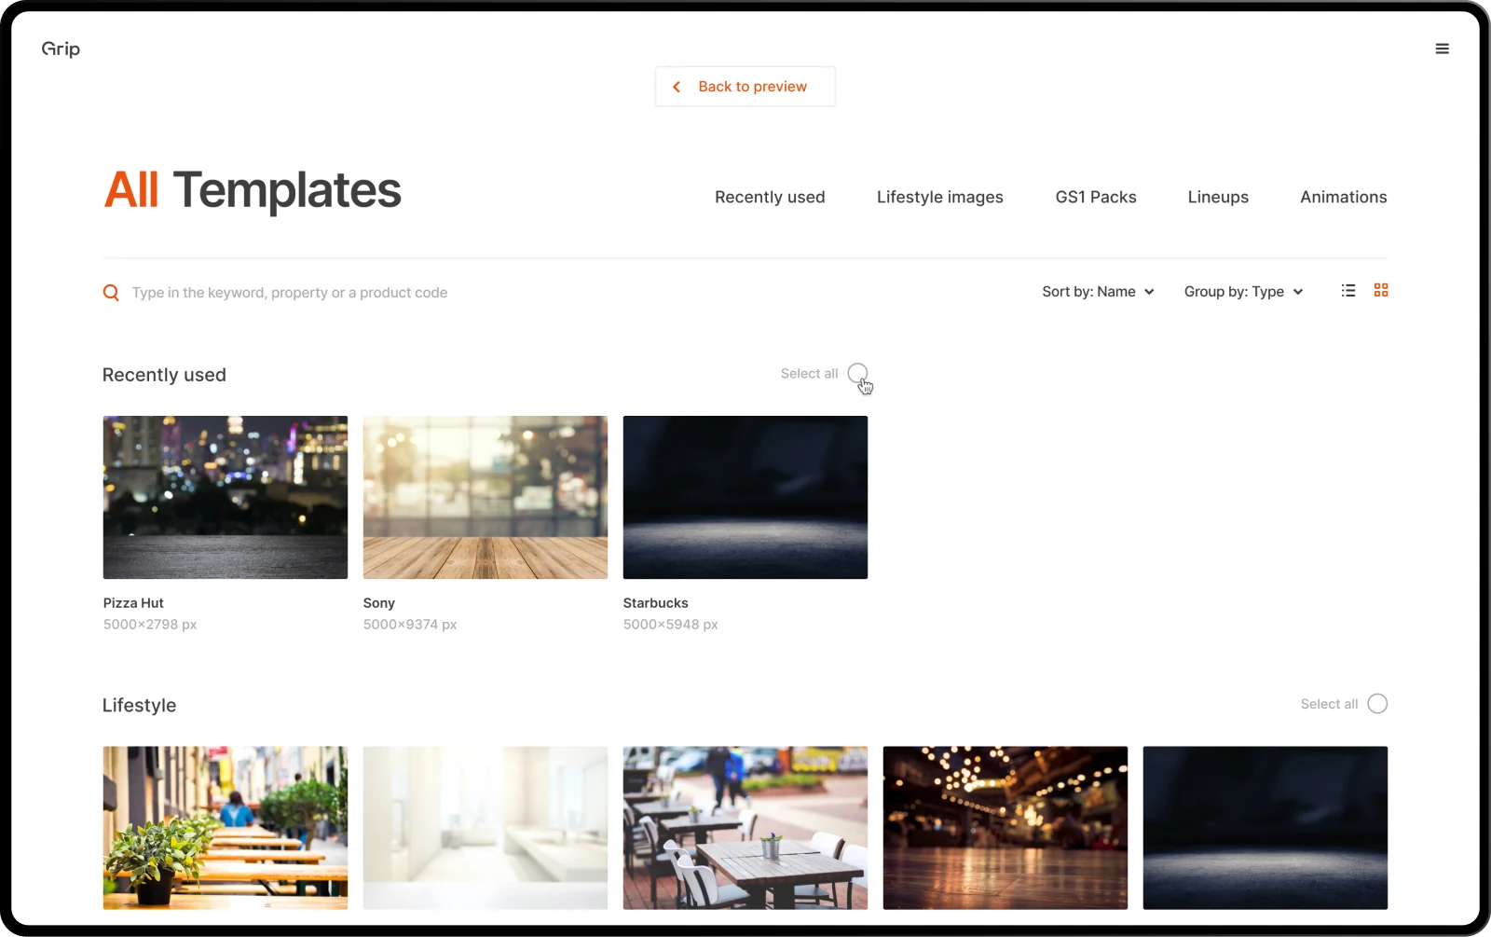Go to Lifestyle images tab
The image size is (1491, 937).
click(x=939, y=197)
